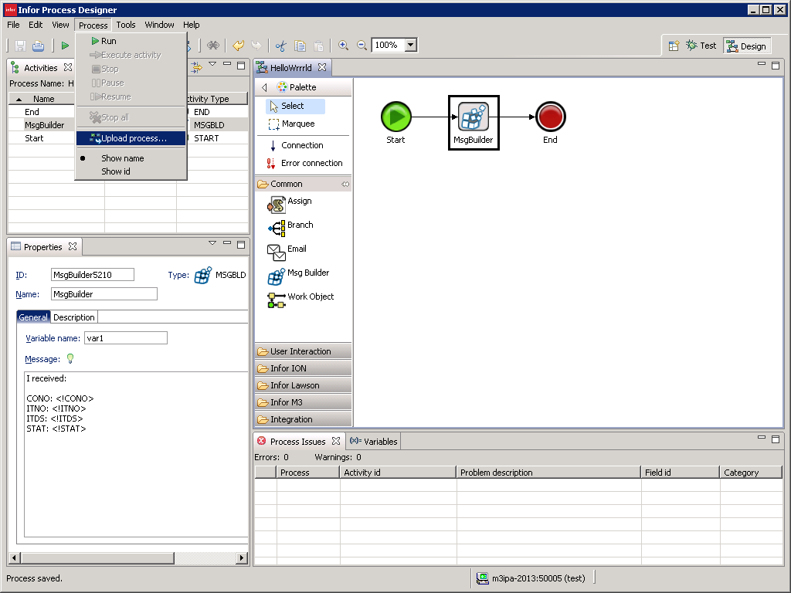The image size is (791, 593).
Task: Click the Variable name input field
Action: click(x=125, y=338)
